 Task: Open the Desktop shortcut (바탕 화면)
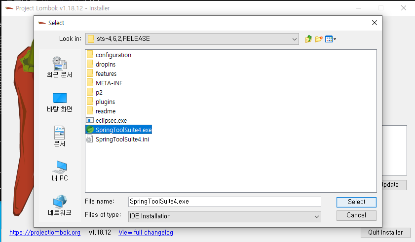59,103
